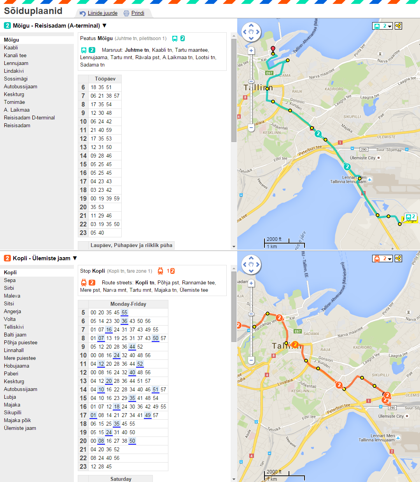Zoom in on the tram route 2 map

tap(251, 283)
